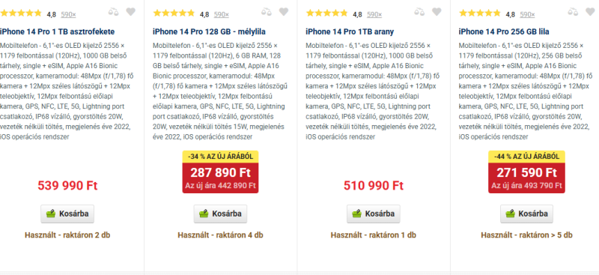Viewport: 599px width, 275px height.
Task: Heart the iPhone 14 Pro 256 GB lila
Action: pyautogui.click(x=590, y=12)
